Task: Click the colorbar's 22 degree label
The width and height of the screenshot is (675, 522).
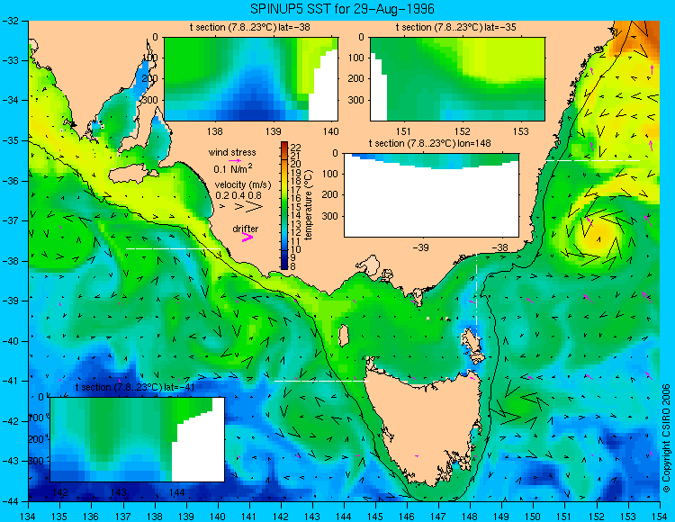Action: (x=296, y=148)
